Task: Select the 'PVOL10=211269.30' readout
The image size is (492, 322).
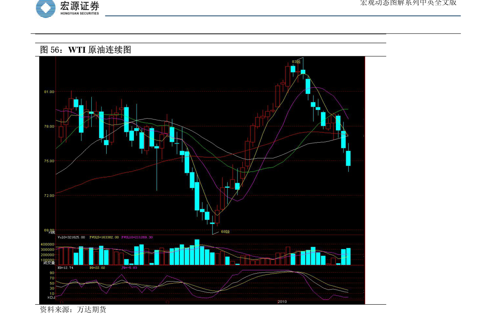Action: pyautogui.click(x=137, y=237)
